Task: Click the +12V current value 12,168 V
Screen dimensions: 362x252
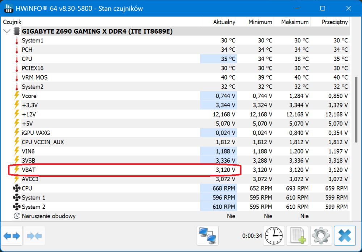Action: [224, 114]
